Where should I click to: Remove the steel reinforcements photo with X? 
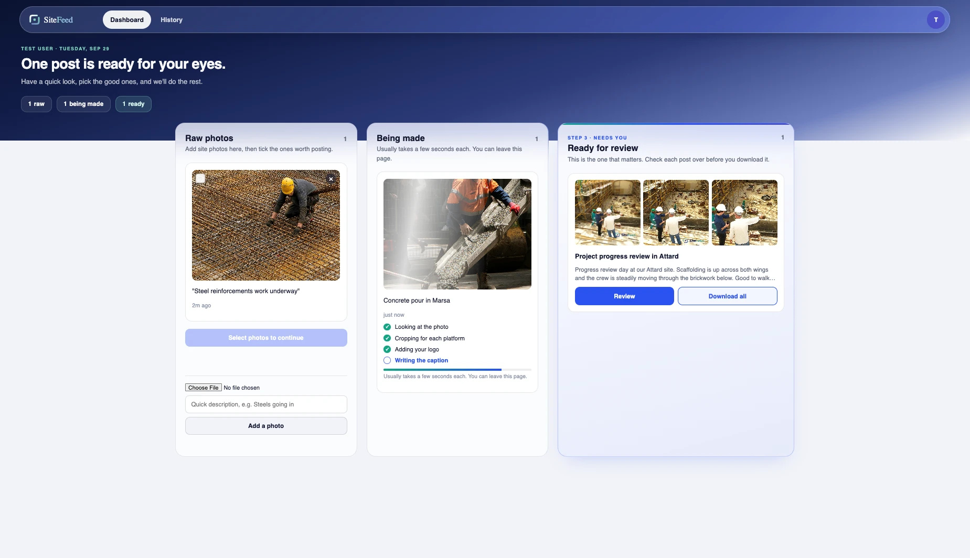coord(331,179)
